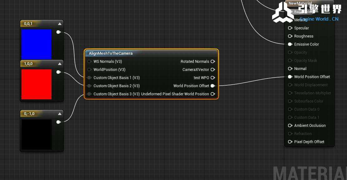Click the Ambient Occlusion input label
Screen dimensions: 347x180
(x=310, y=126)
